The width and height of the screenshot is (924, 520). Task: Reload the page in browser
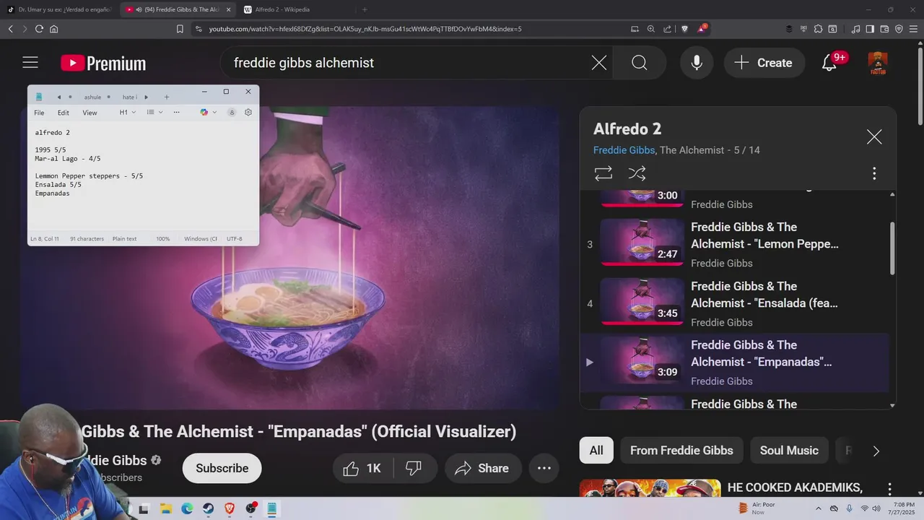39,29
